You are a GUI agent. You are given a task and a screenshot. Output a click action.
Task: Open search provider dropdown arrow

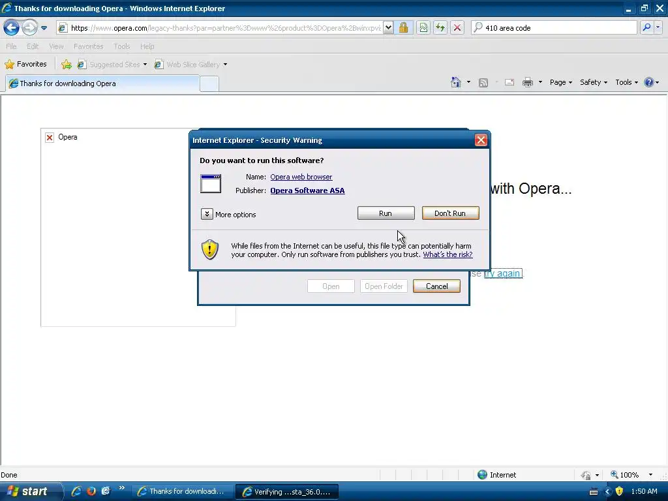coord(658,27)
